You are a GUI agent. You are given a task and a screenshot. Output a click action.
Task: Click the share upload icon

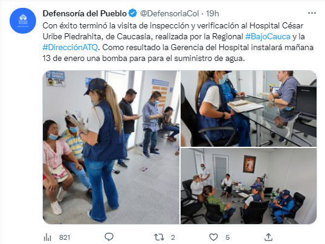click(x=268, y=237)
